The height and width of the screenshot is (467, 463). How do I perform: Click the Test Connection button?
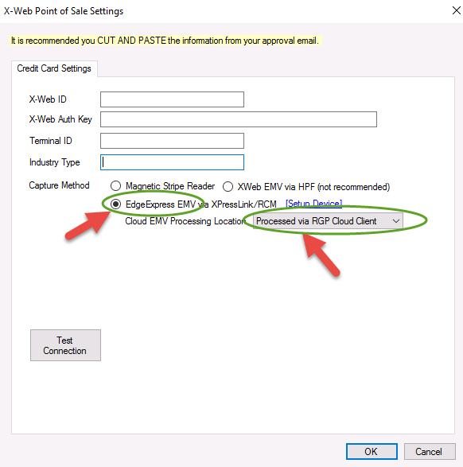coord(65,345)
